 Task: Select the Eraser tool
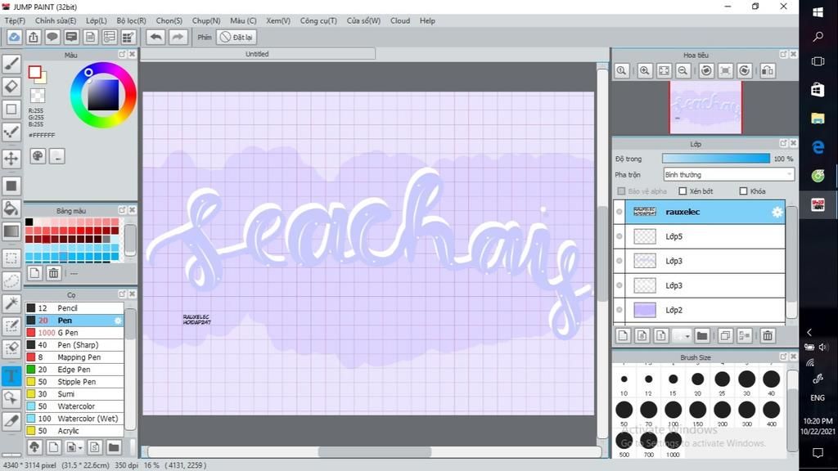click(11, 87)
